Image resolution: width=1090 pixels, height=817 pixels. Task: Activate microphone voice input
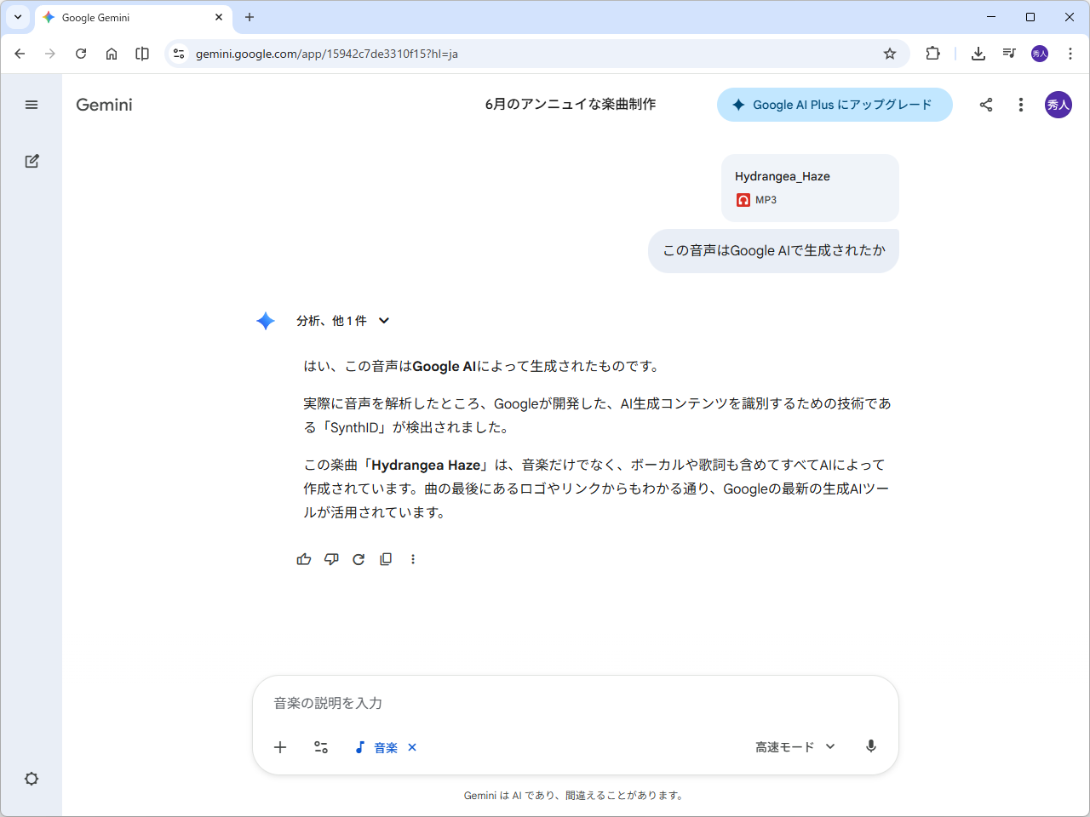pyautogui.click(x=870, y=746)
